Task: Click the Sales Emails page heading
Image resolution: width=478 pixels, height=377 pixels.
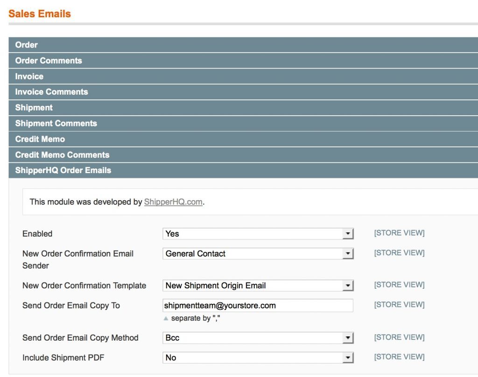Action: click(40, 14)
